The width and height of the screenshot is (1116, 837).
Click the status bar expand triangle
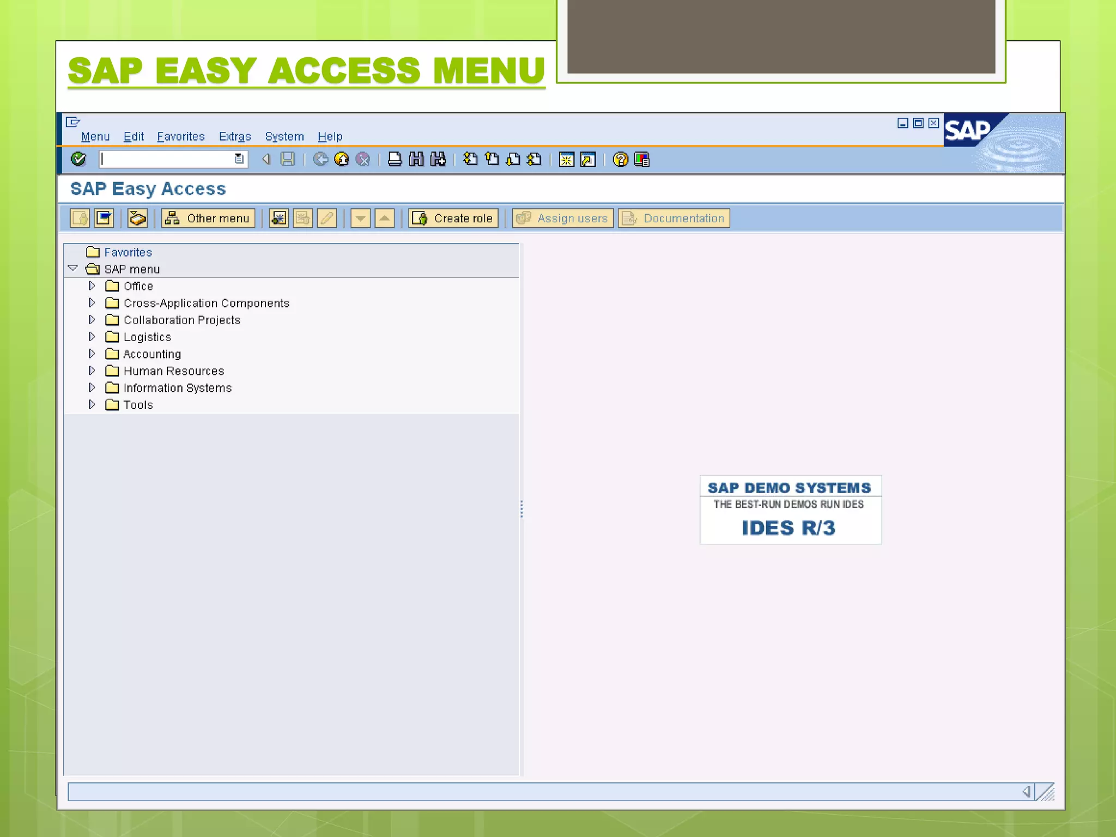coord(1026,792)
